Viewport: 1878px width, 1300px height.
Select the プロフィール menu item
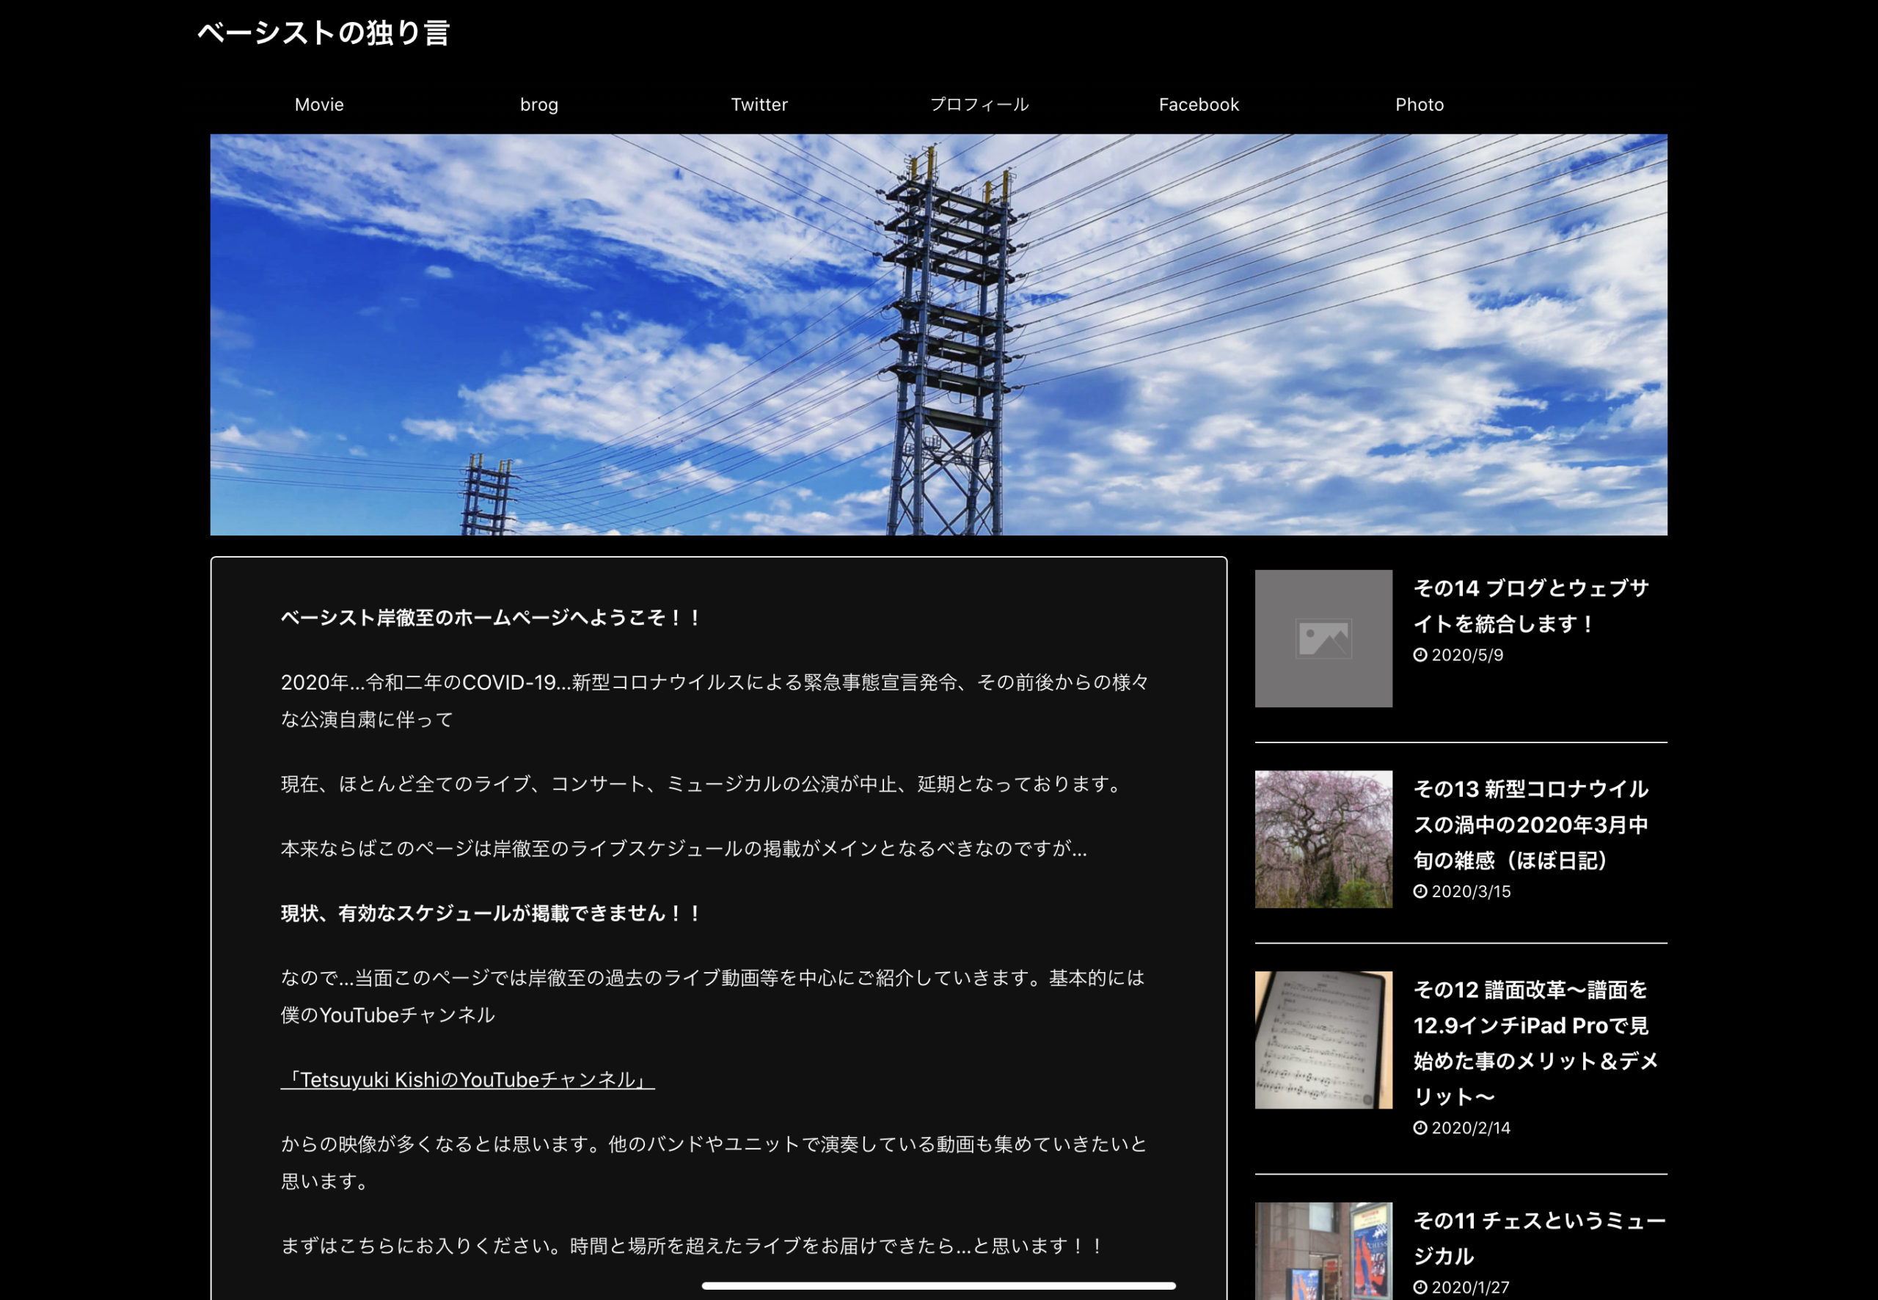pyautogui.click(x=979, y=104)
